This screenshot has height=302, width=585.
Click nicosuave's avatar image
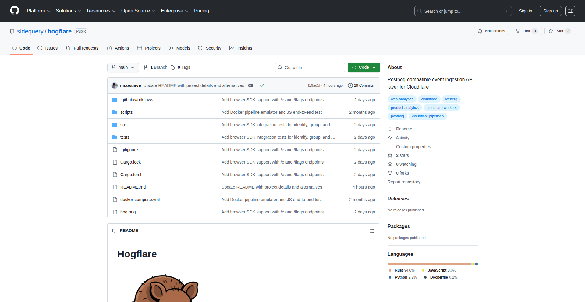coord(115,85)
